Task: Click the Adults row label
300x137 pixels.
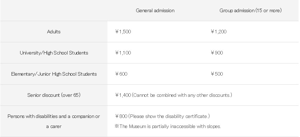Action: click(x=54, y=32)
